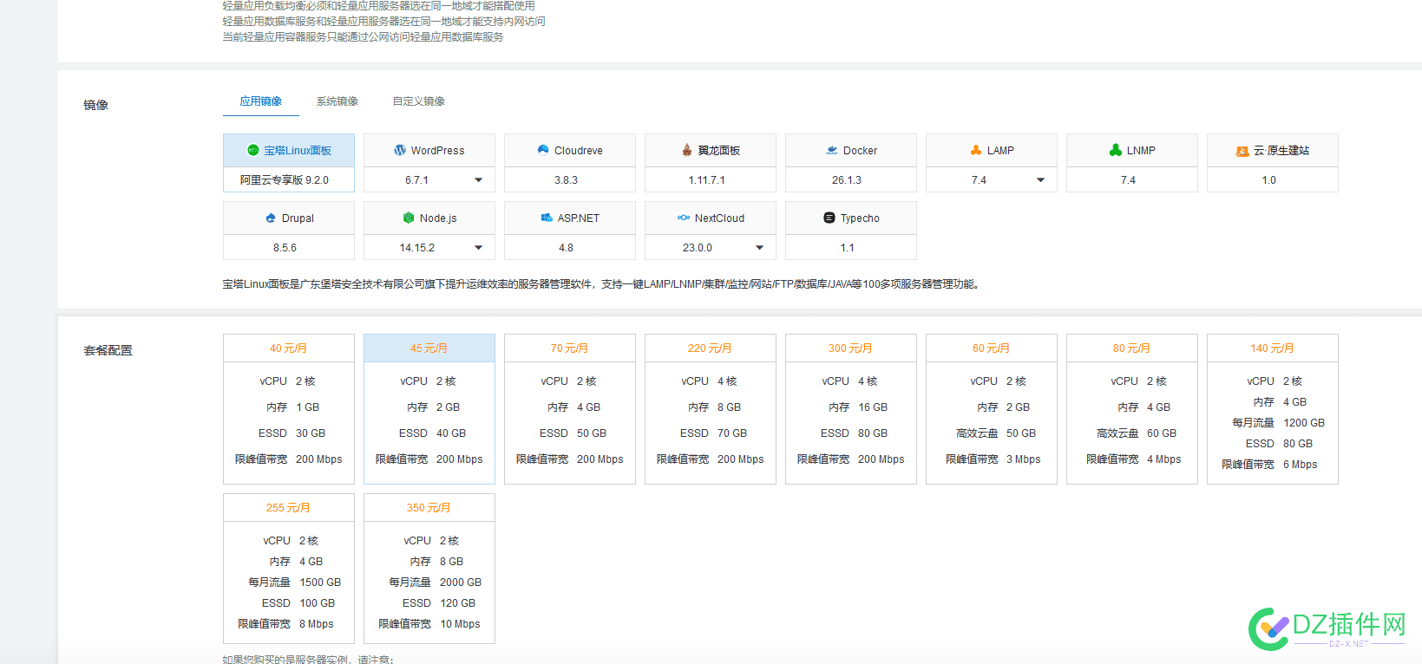Select the Node.js hexagon icon

coord(409,218)
